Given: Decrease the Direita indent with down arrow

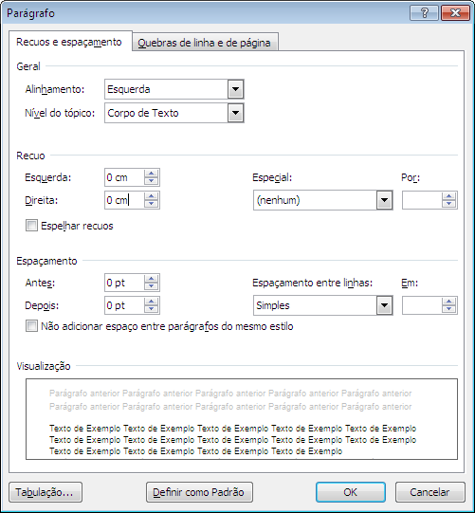Looking at the screenshot, I should (x=151, y=204).
